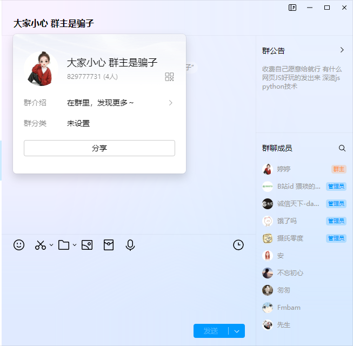
Task: Select member 先生
Action: (304, 325)
